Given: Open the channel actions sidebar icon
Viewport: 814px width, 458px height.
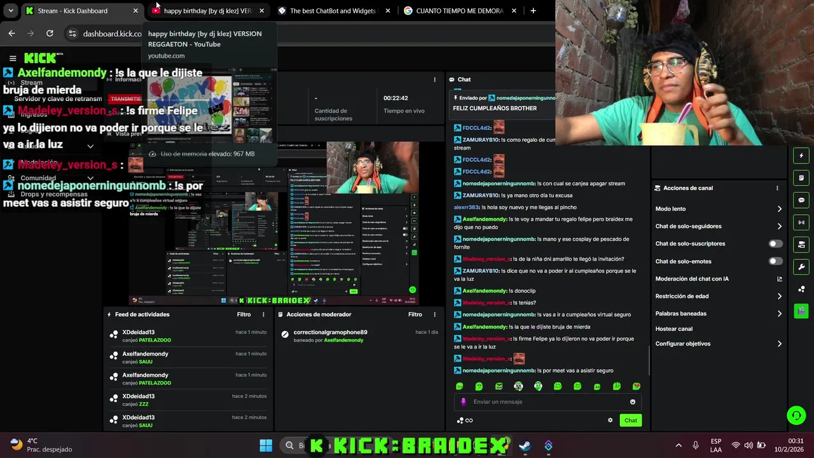Looking at the screenshot, I should (801, 244).
